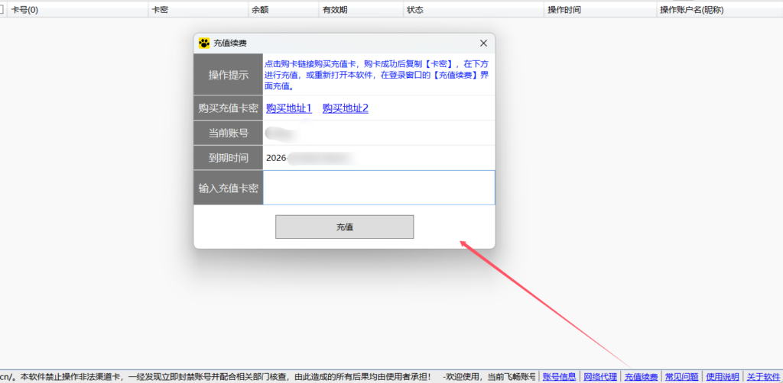Click the 操作时间 column header
Screen dimensions: 783x383
[600, 9]
